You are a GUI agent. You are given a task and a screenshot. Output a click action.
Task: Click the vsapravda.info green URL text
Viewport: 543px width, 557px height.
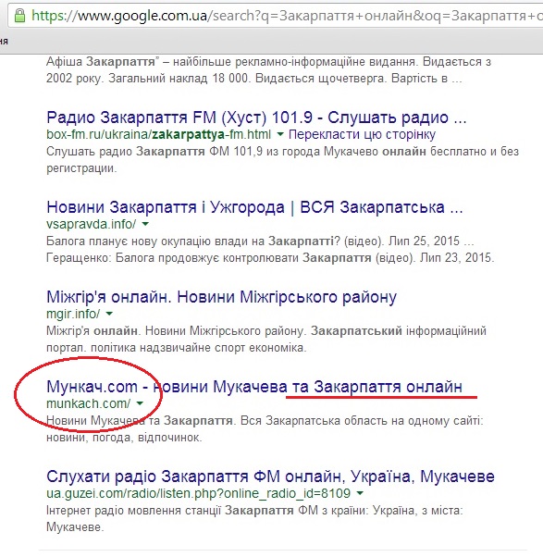coord(92,225)
